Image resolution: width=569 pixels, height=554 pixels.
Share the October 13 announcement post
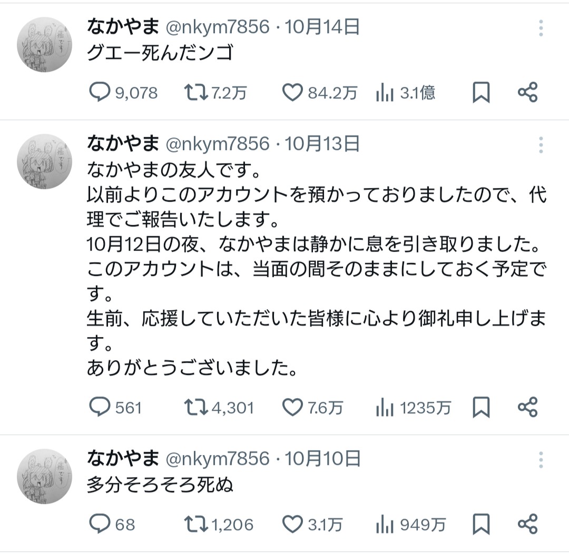pyautogui.click(x=527, y=407)
